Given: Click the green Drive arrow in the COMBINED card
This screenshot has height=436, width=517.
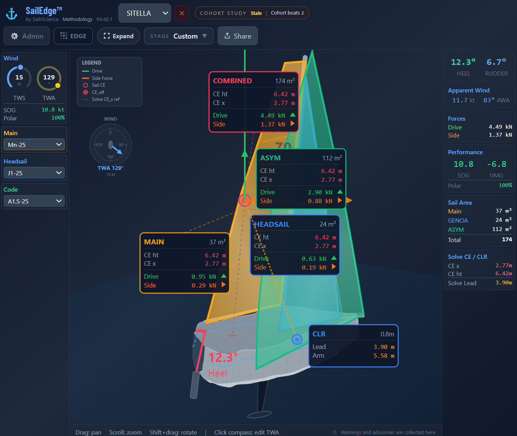Looking at the screenshot, I should 293,115.
